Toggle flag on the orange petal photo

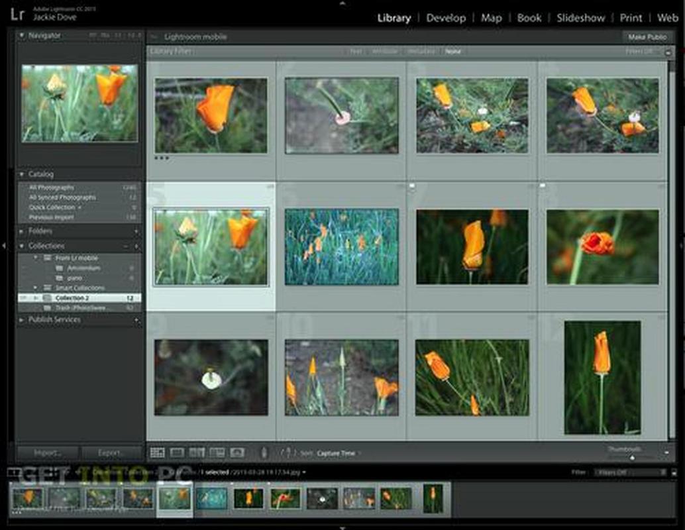[411, 187]
